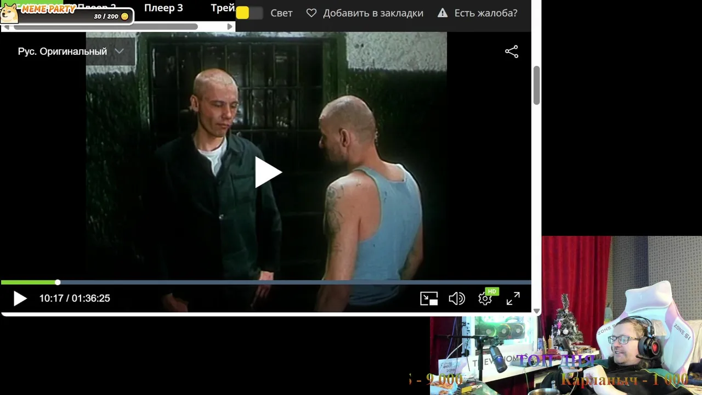Click the Meme Party coin counter 30 / 200
The image size is (702, 395).
(x=111, y=16)
